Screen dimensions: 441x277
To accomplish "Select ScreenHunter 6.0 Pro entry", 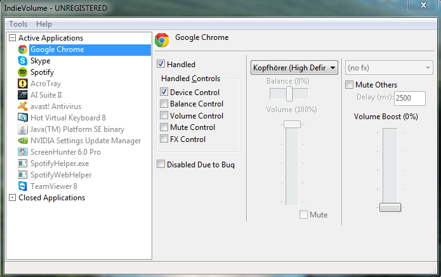I will (x=65, y=152).
